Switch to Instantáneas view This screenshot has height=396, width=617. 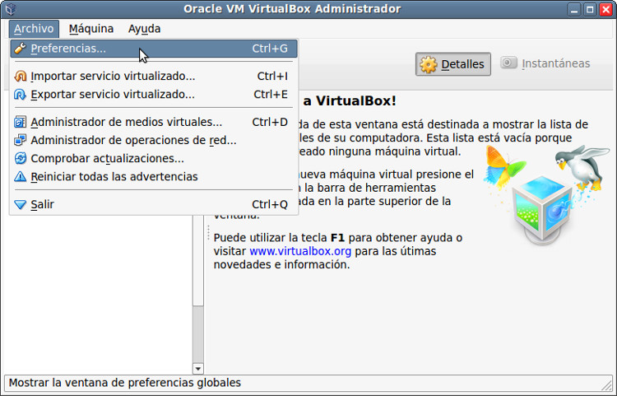click(x=545, y=63)
